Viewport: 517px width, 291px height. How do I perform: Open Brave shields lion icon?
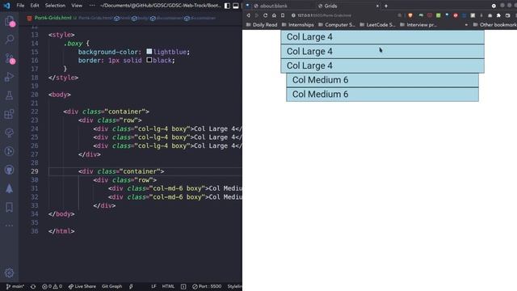tap(410, 15)
